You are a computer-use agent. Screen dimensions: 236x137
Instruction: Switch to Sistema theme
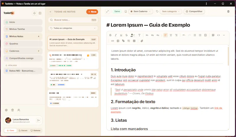(x=35, y=131)
